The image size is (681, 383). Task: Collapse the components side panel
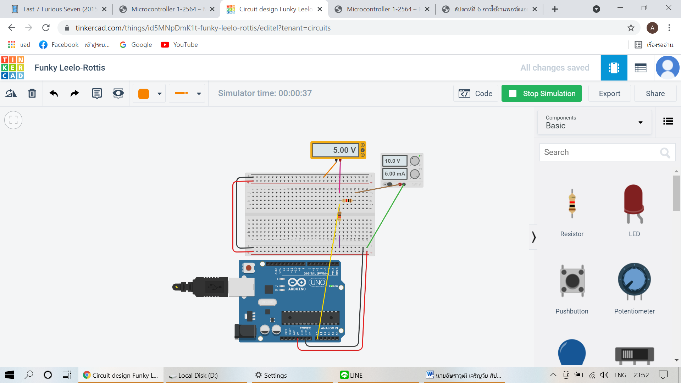click(x=533, y=237)
